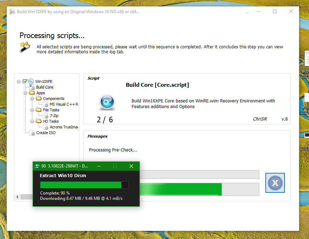The height and width of the screenshot is (239, 309).
Task: Select the Build Core script item
Action: pos(45,87)
